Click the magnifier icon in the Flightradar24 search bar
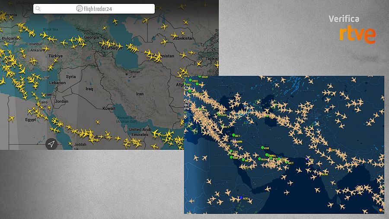This screenshot has width=389, height=219. coord(38,9)
